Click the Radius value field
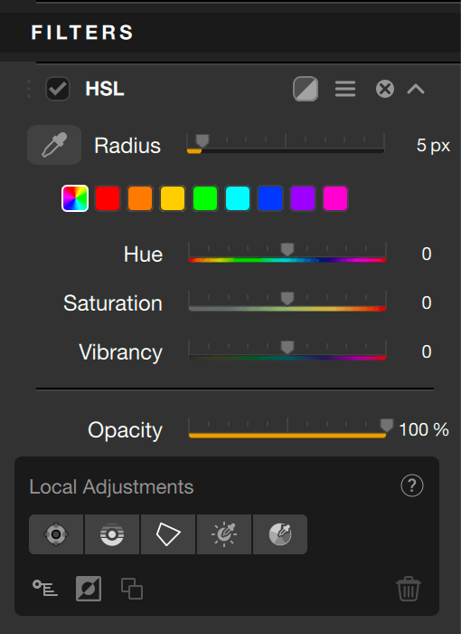 [x=433, y=146]
